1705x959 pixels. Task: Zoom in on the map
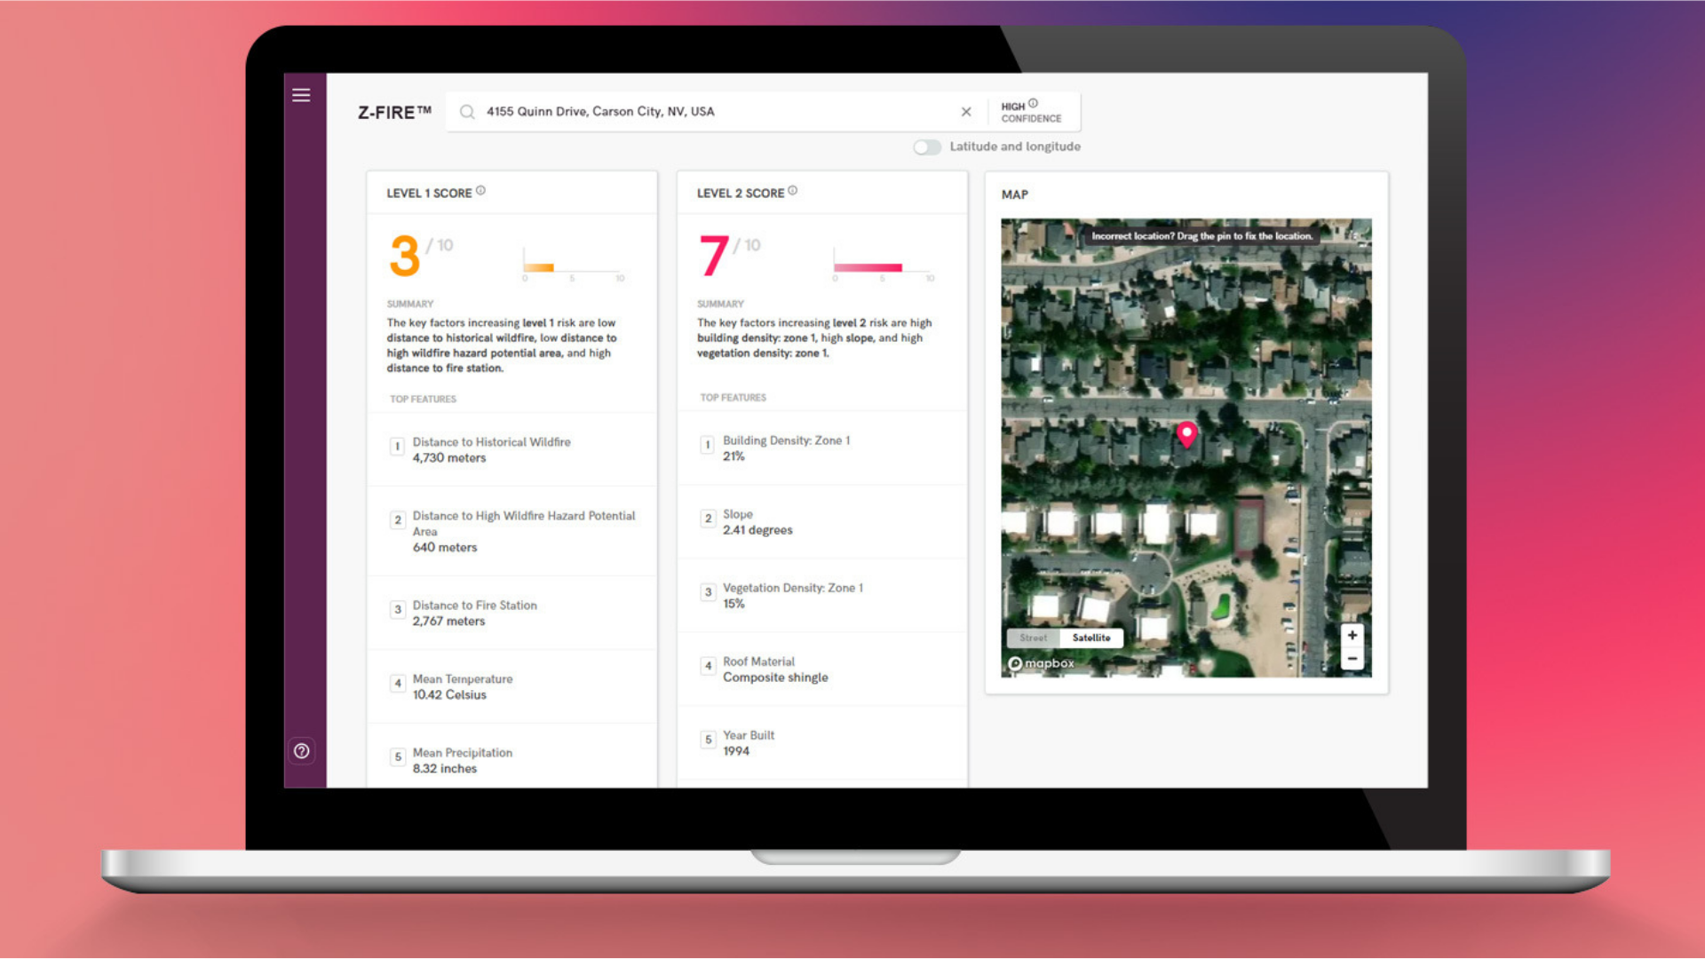pyautogui.click(x=1352, y=635)
